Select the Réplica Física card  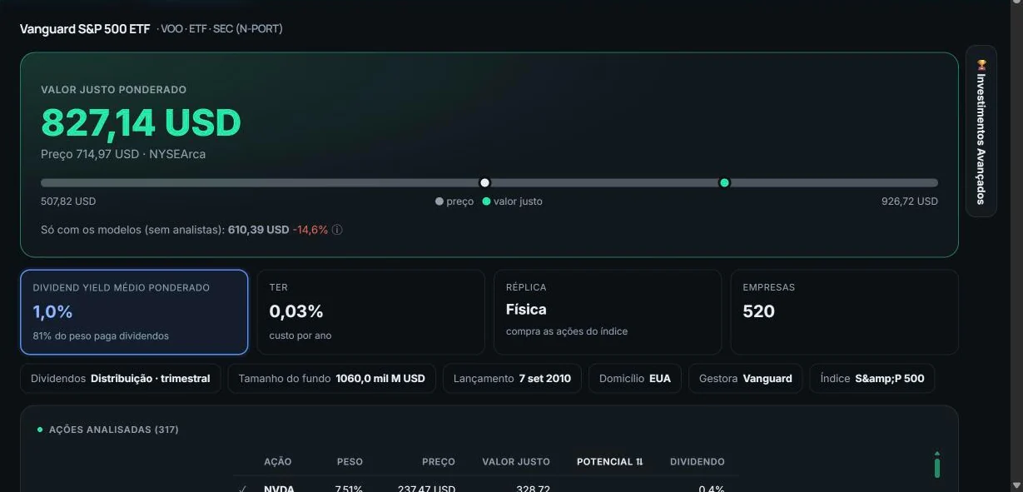pos(608,312)
